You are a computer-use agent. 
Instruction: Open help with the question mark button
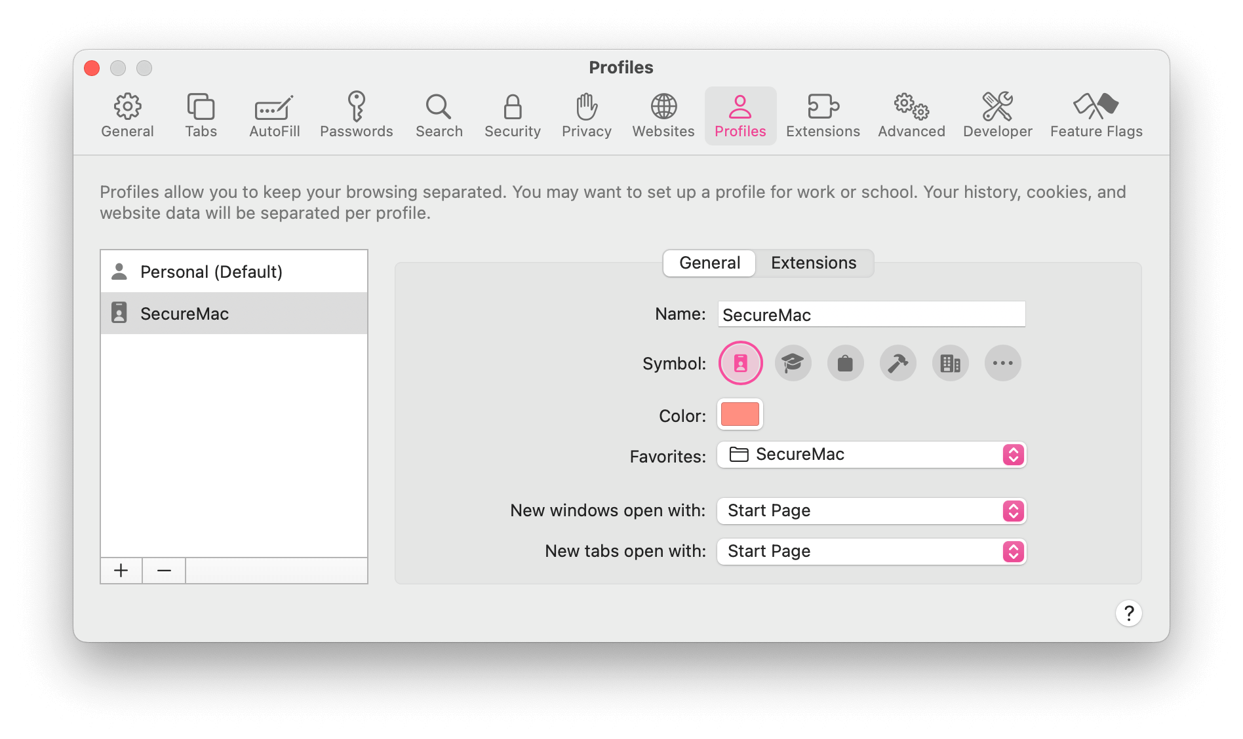click(1129, 613)
